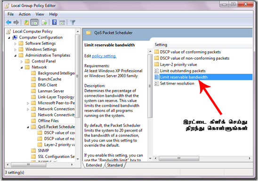Switch to the Standard tab
This screenshot has width=258, height=181.
115,165
